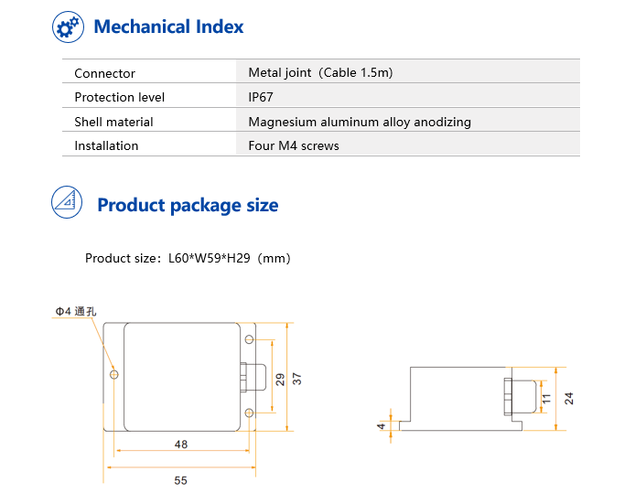Click the Mechanical Index heading
Screen dimensions: 635x504
168,27
